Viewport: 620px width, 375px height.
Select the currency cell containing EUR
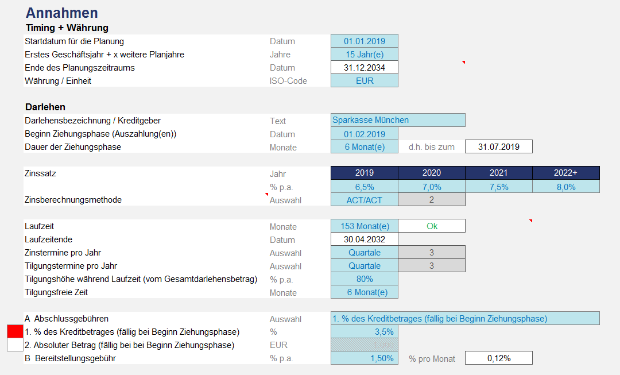pyautogui.click(x=364, y=81)
